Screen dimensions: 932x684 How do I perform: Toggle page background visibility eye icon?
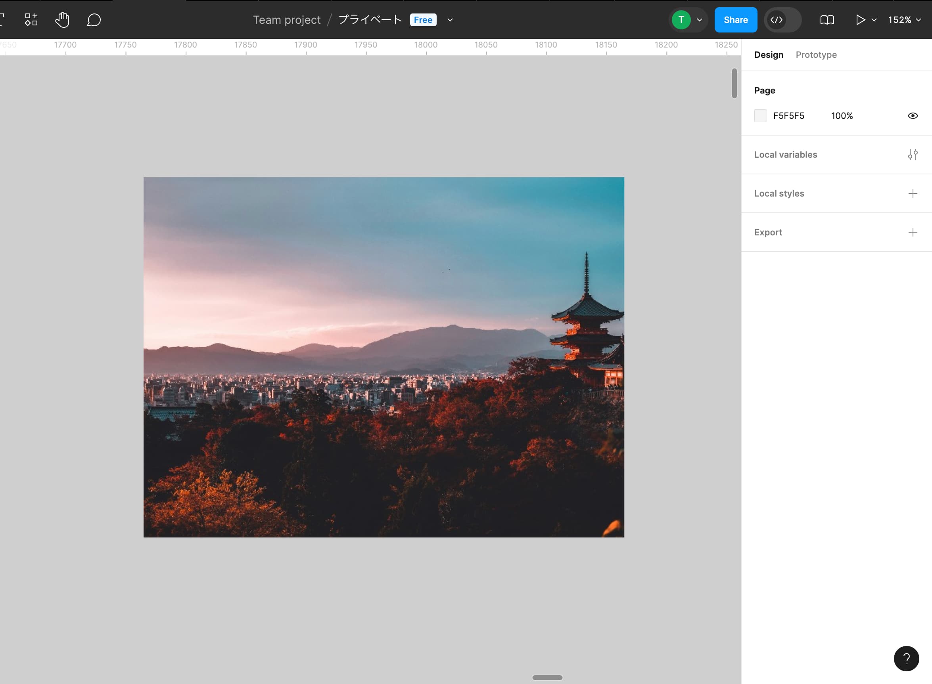click(x=913, y=116)
